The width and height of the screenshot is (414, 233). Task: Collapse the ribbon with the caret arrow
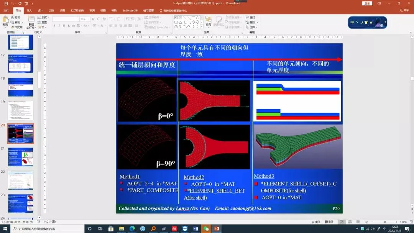[x=411, y=33]
